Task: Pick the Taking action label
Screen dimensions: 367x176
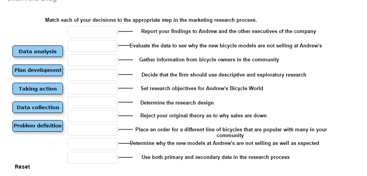Action: 38,89
